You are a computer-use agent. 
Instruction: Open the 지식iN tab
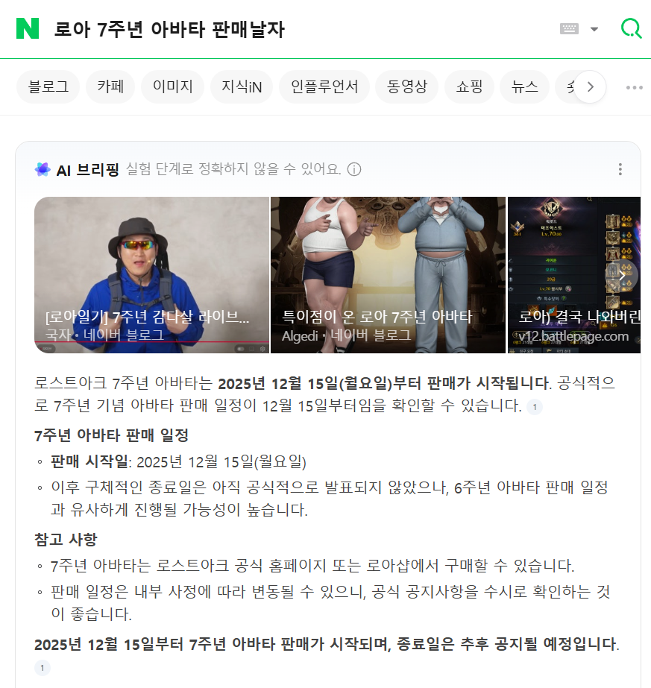click(242, 87)
